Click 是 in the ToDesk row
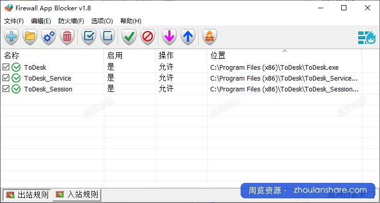Image resolution: width=380 pixels, height=203 pixels. (111, 67)
